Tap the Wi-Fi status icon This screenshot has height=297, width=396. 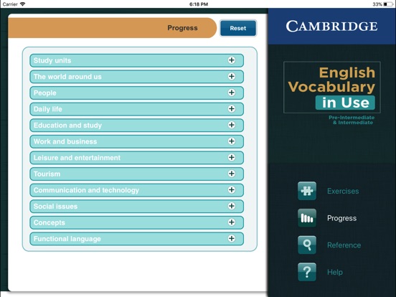click(23, 4)
